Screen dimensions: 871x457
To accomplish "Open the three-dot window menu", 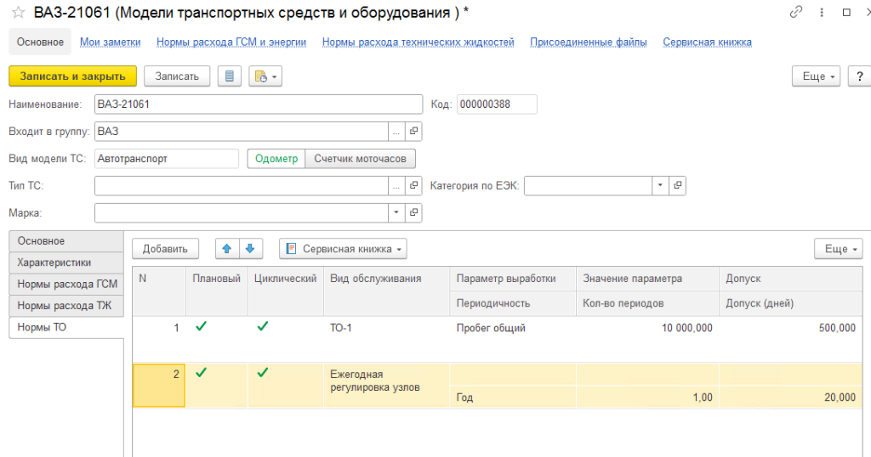I will point(822,12).
